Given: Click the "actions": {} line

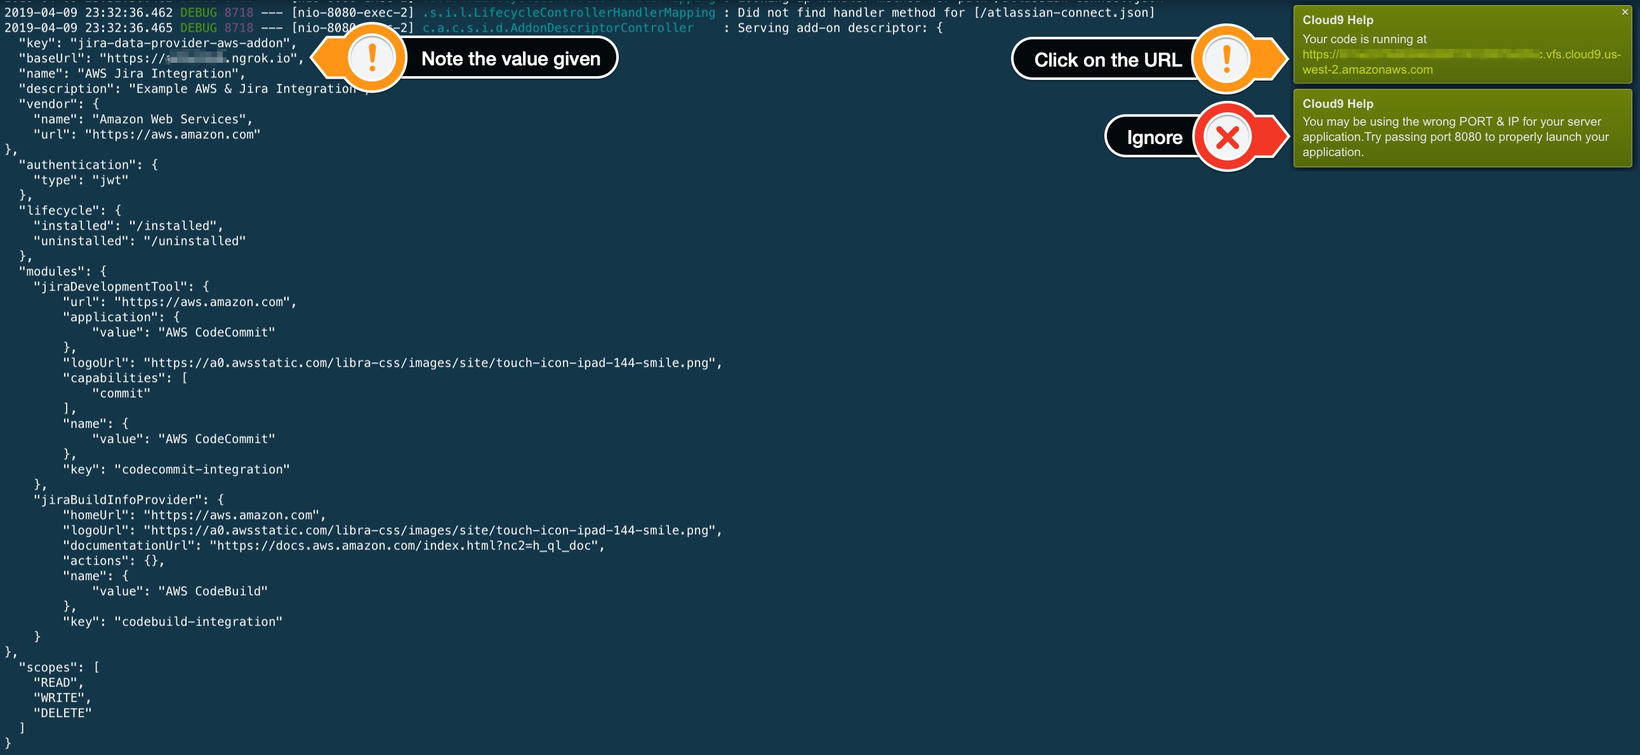Looking at the screenshot, I should coord(114,561).
